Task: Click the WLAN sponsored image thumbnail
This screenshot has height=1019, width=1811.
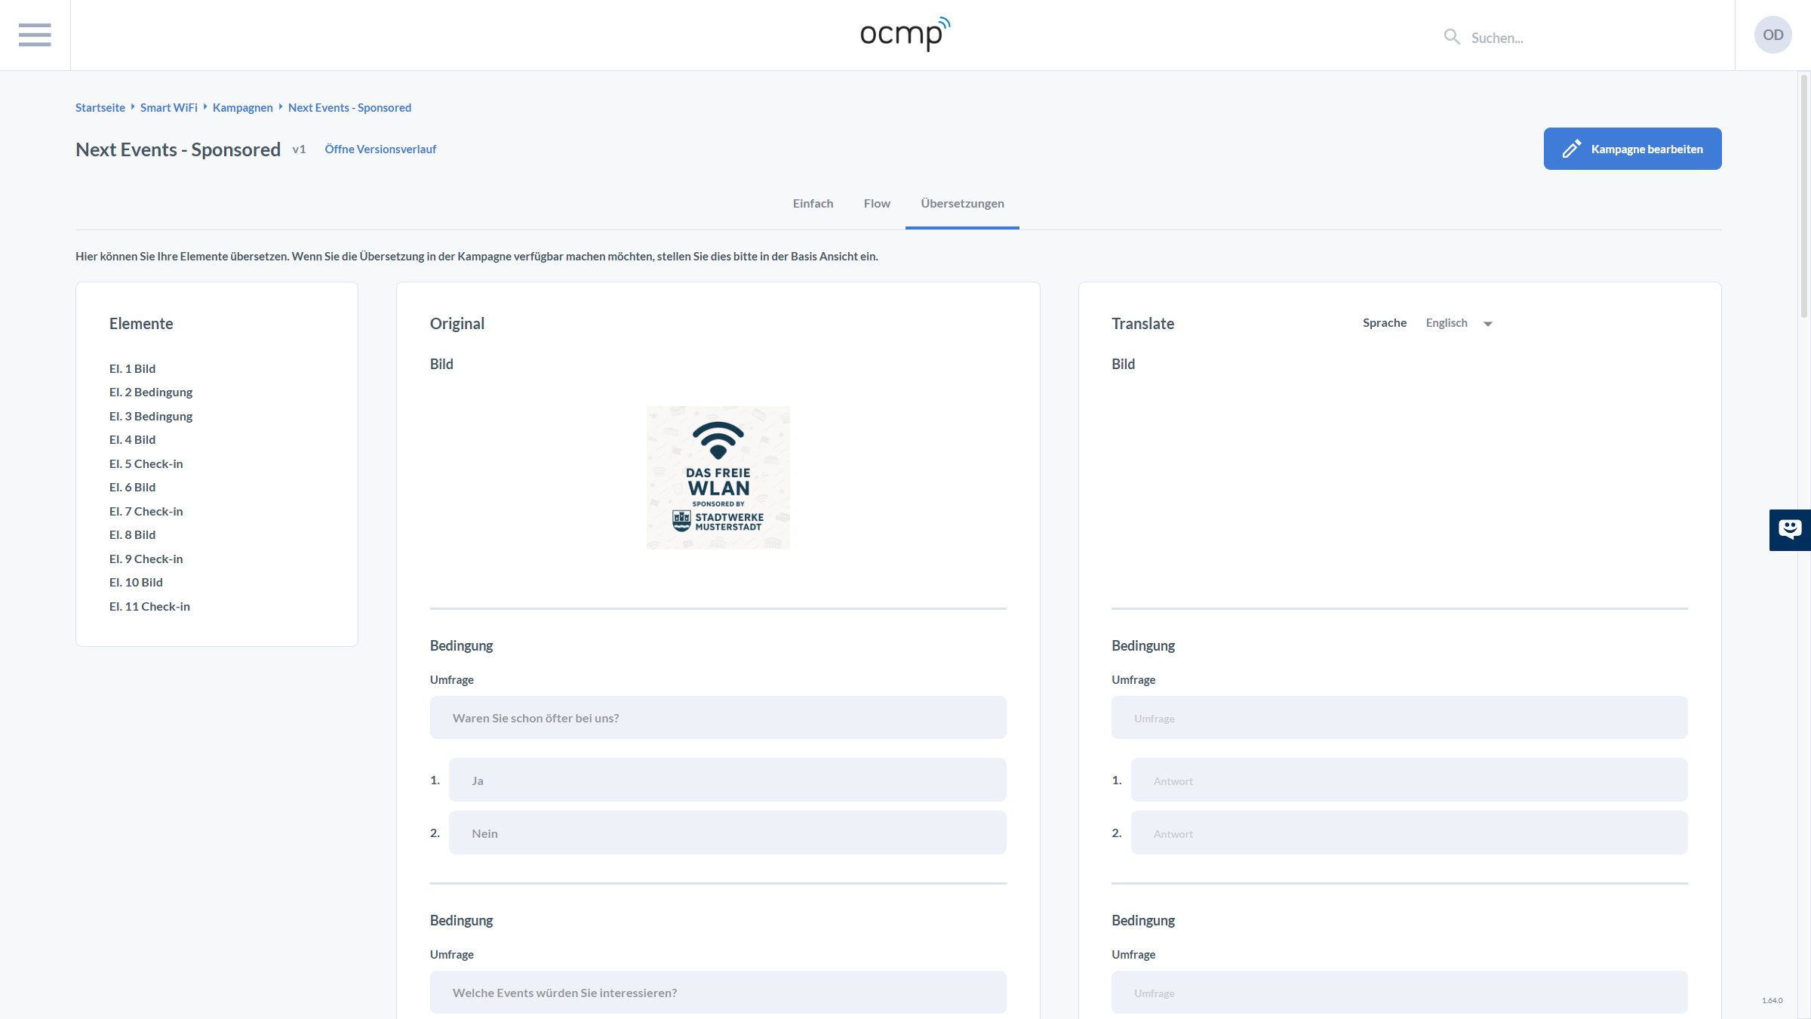Action: point(718,477)
